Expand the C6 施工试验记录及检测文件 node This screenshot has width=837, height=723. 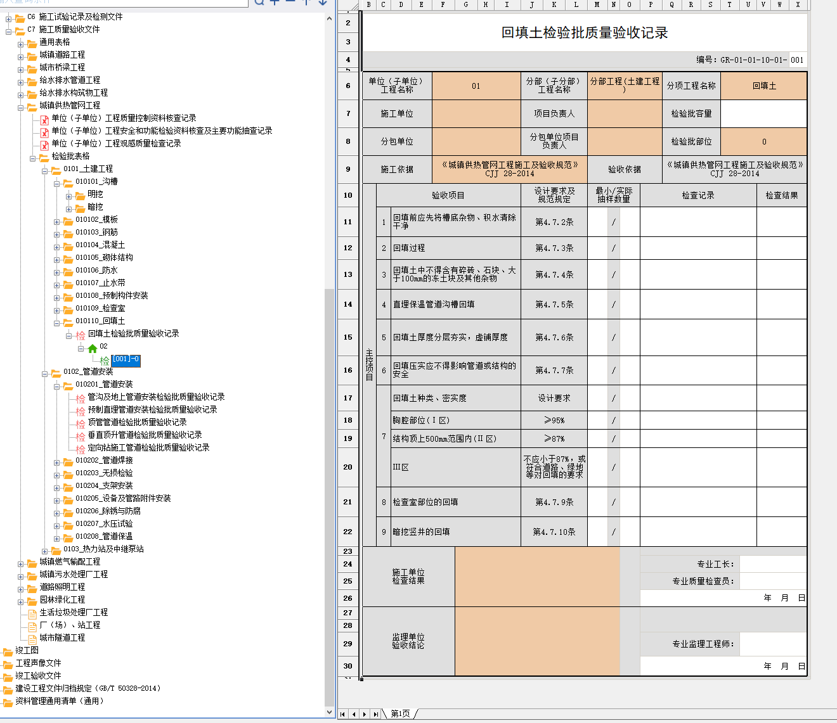9,19
